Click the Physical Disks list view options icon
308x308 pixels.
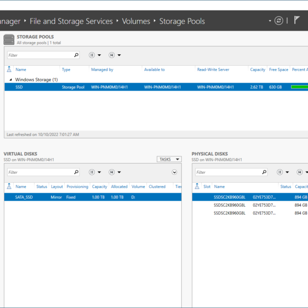coord(280,172)
